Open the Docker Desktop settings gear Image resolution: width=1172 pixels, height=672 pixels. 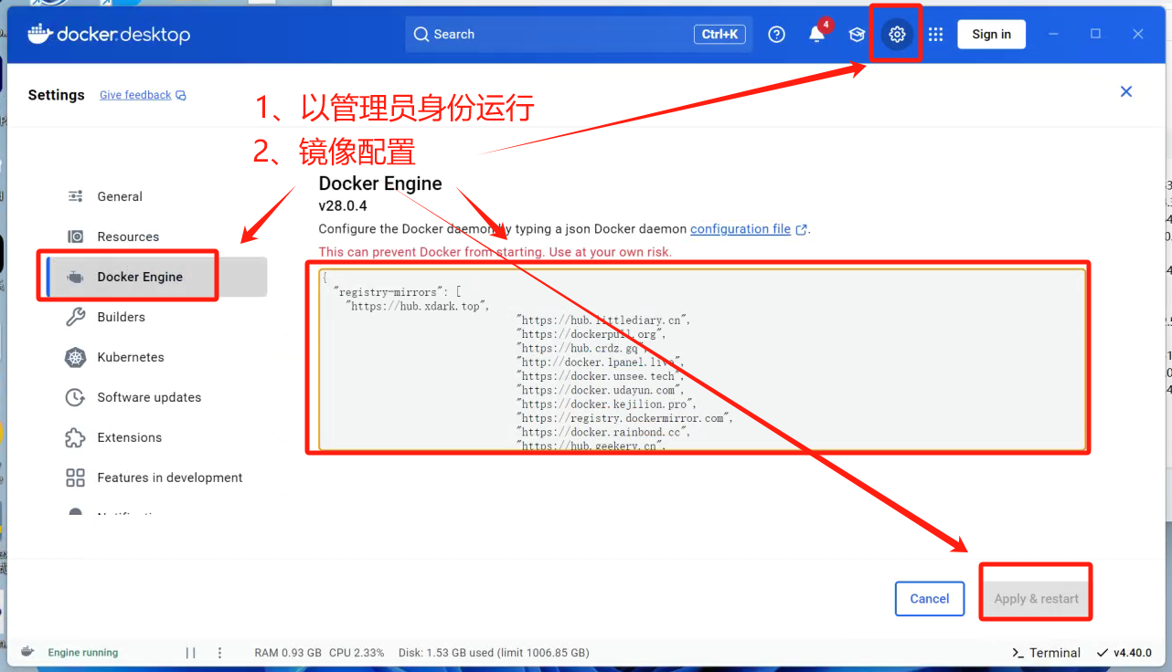coord(896,34)
